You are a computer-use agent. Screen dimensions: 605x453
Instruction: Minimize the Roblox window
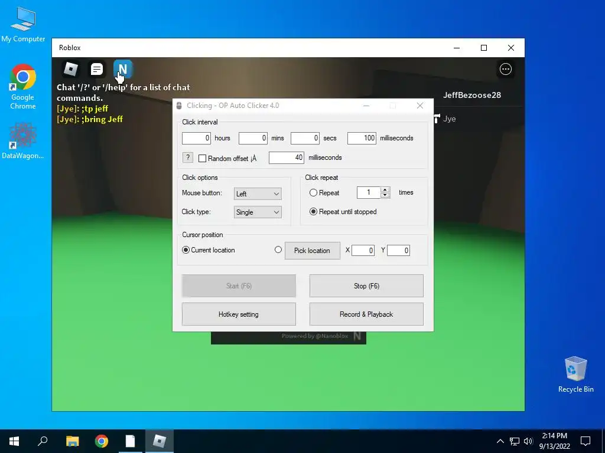click(x=457, y=48)
